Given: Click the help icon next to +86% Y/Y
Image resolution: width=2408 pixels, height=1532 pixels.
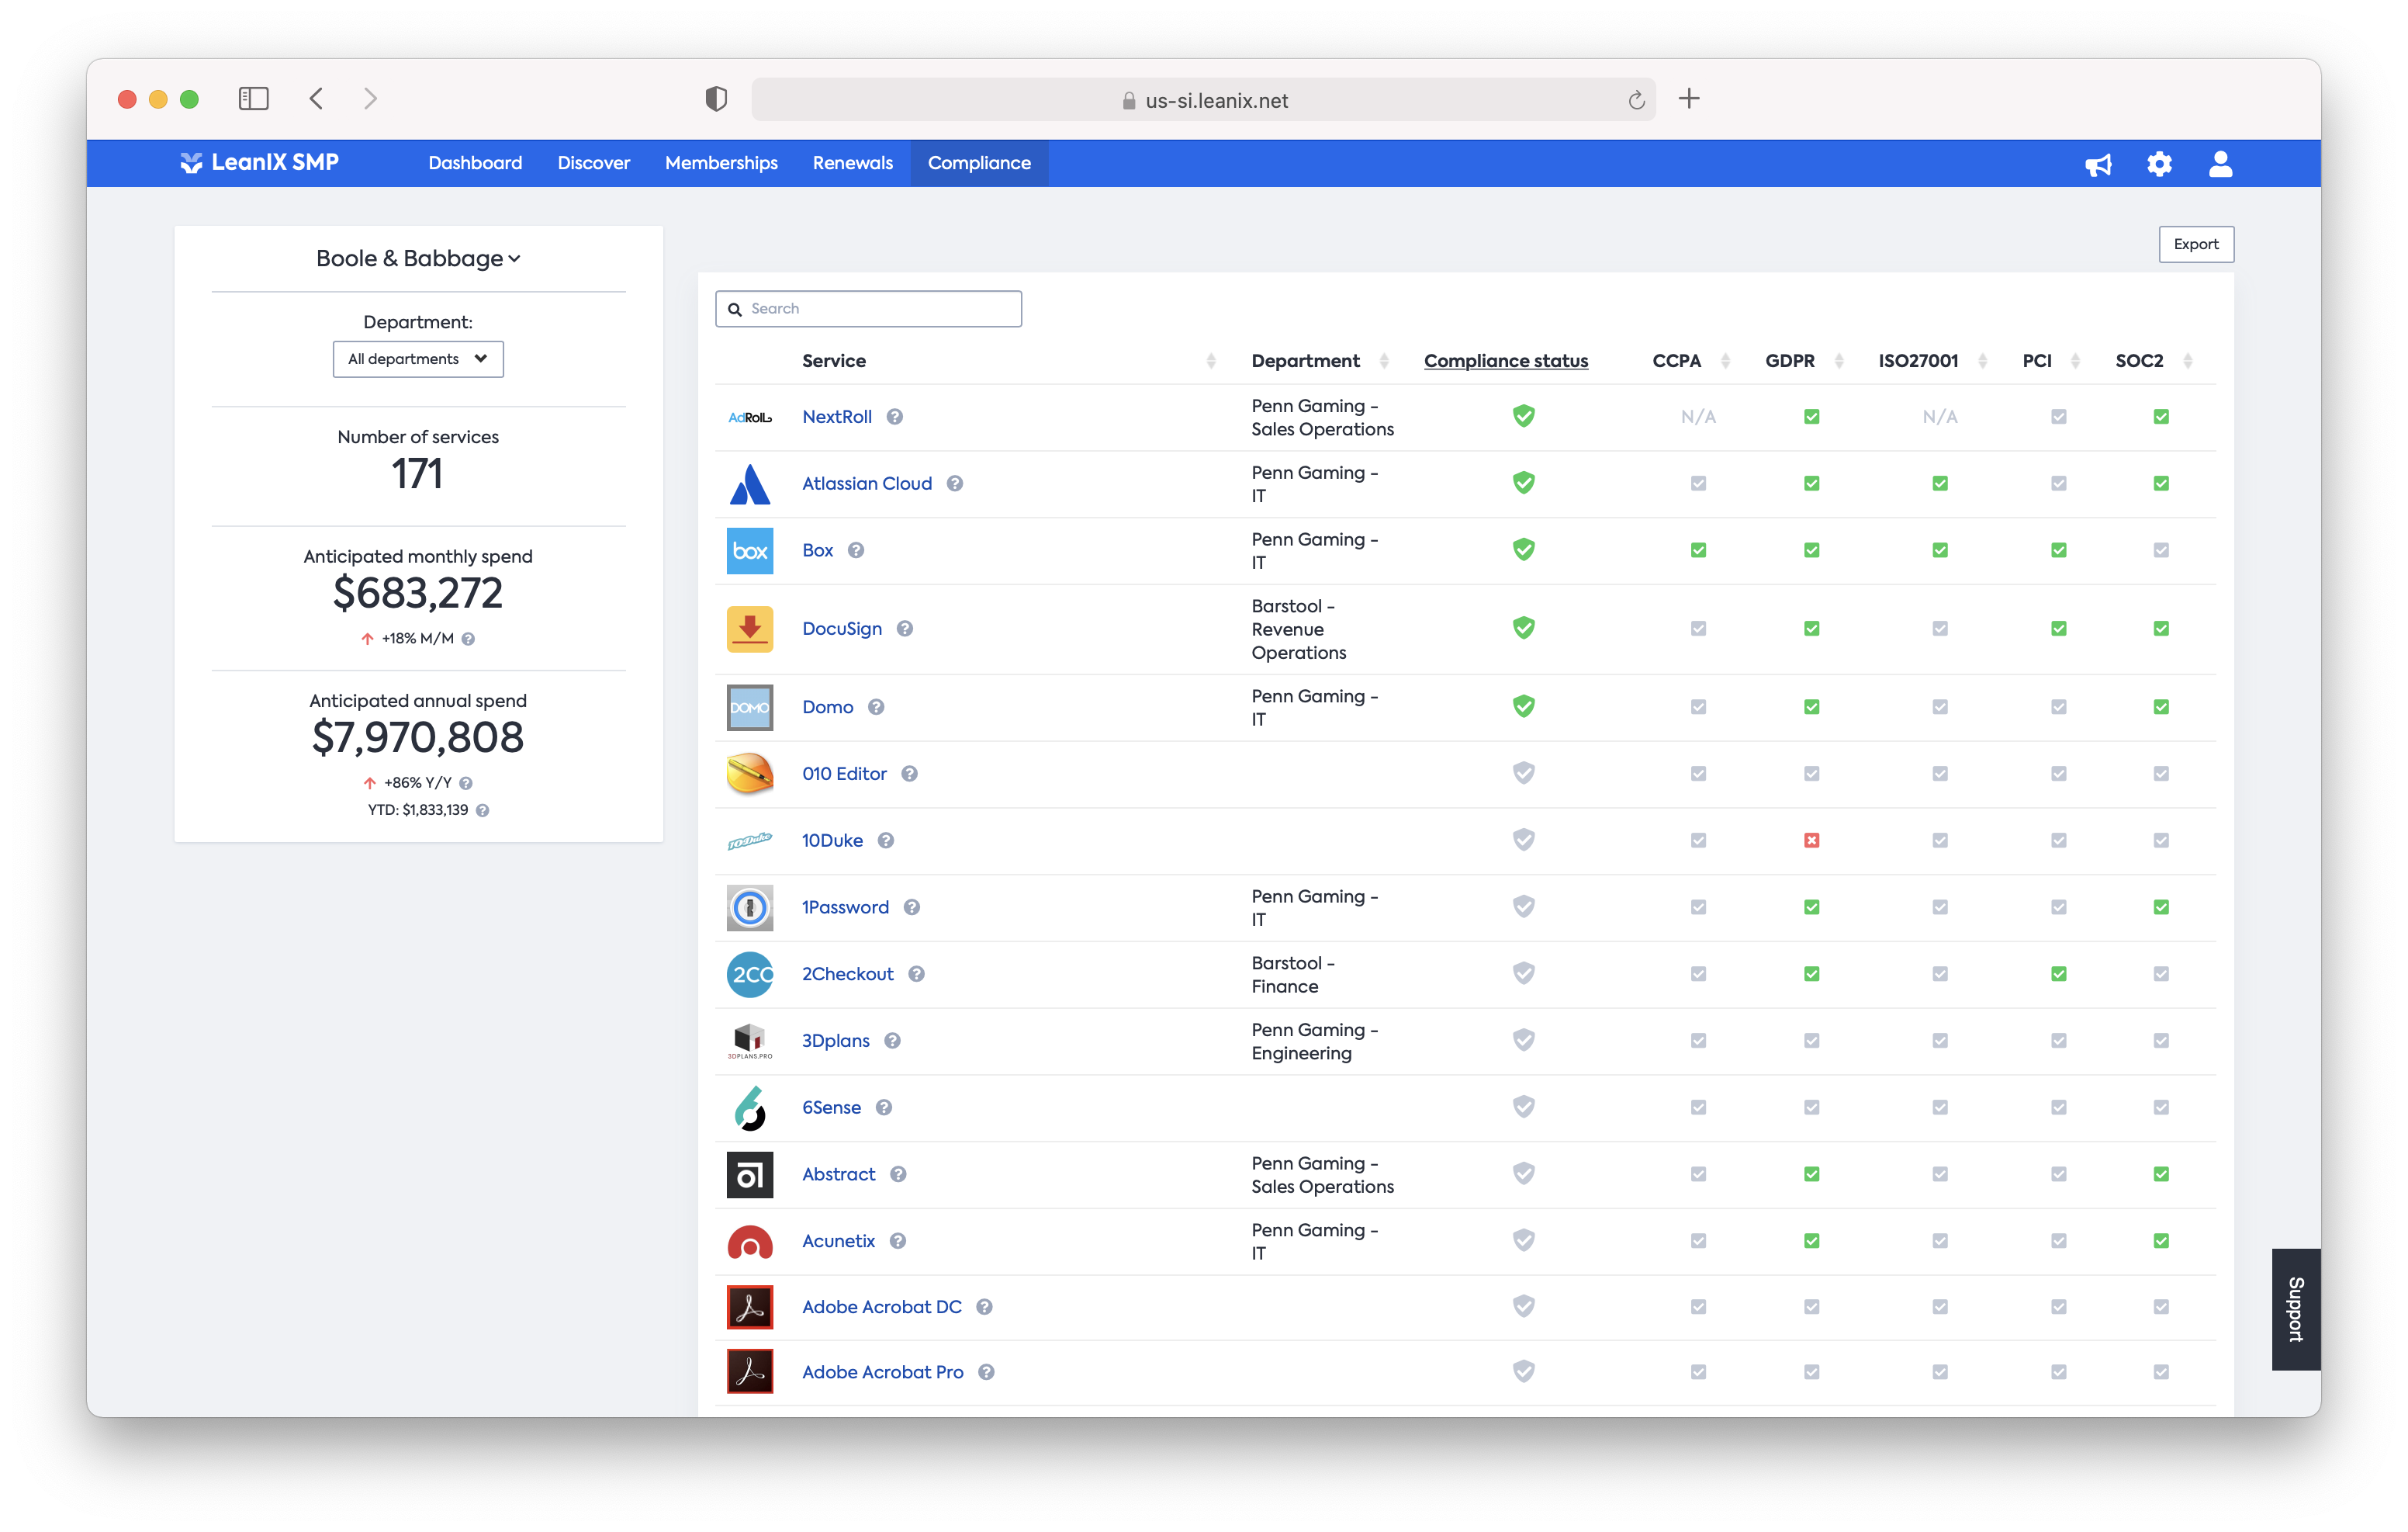Looking at the screenshot, I should (466, 784).
